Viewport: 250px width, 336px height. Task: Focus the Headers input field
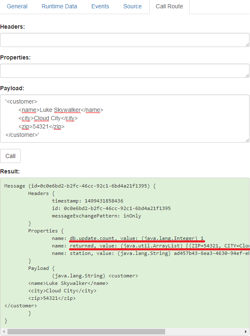tap(125, 40)
